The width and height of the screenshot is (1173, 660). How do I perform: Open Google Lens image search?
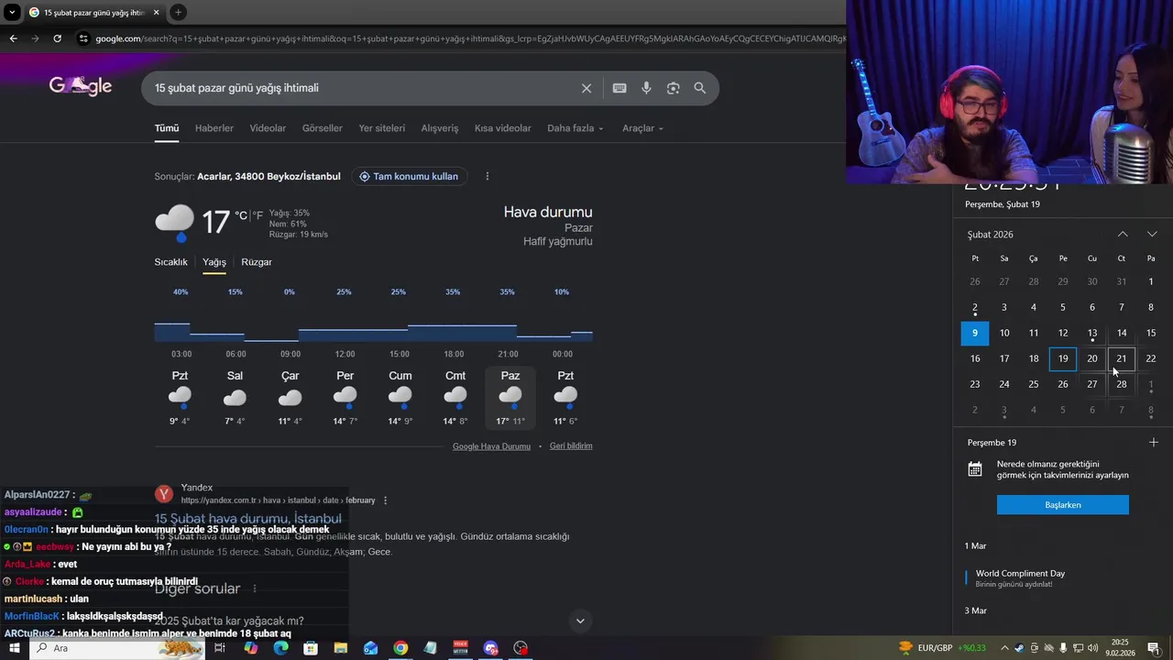674,88
